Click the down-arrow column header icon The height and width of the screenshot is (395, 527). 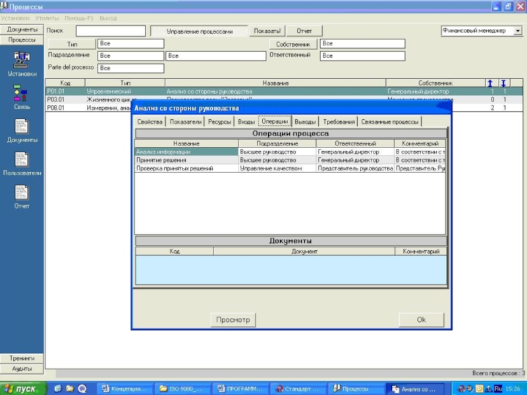point(503,83)
